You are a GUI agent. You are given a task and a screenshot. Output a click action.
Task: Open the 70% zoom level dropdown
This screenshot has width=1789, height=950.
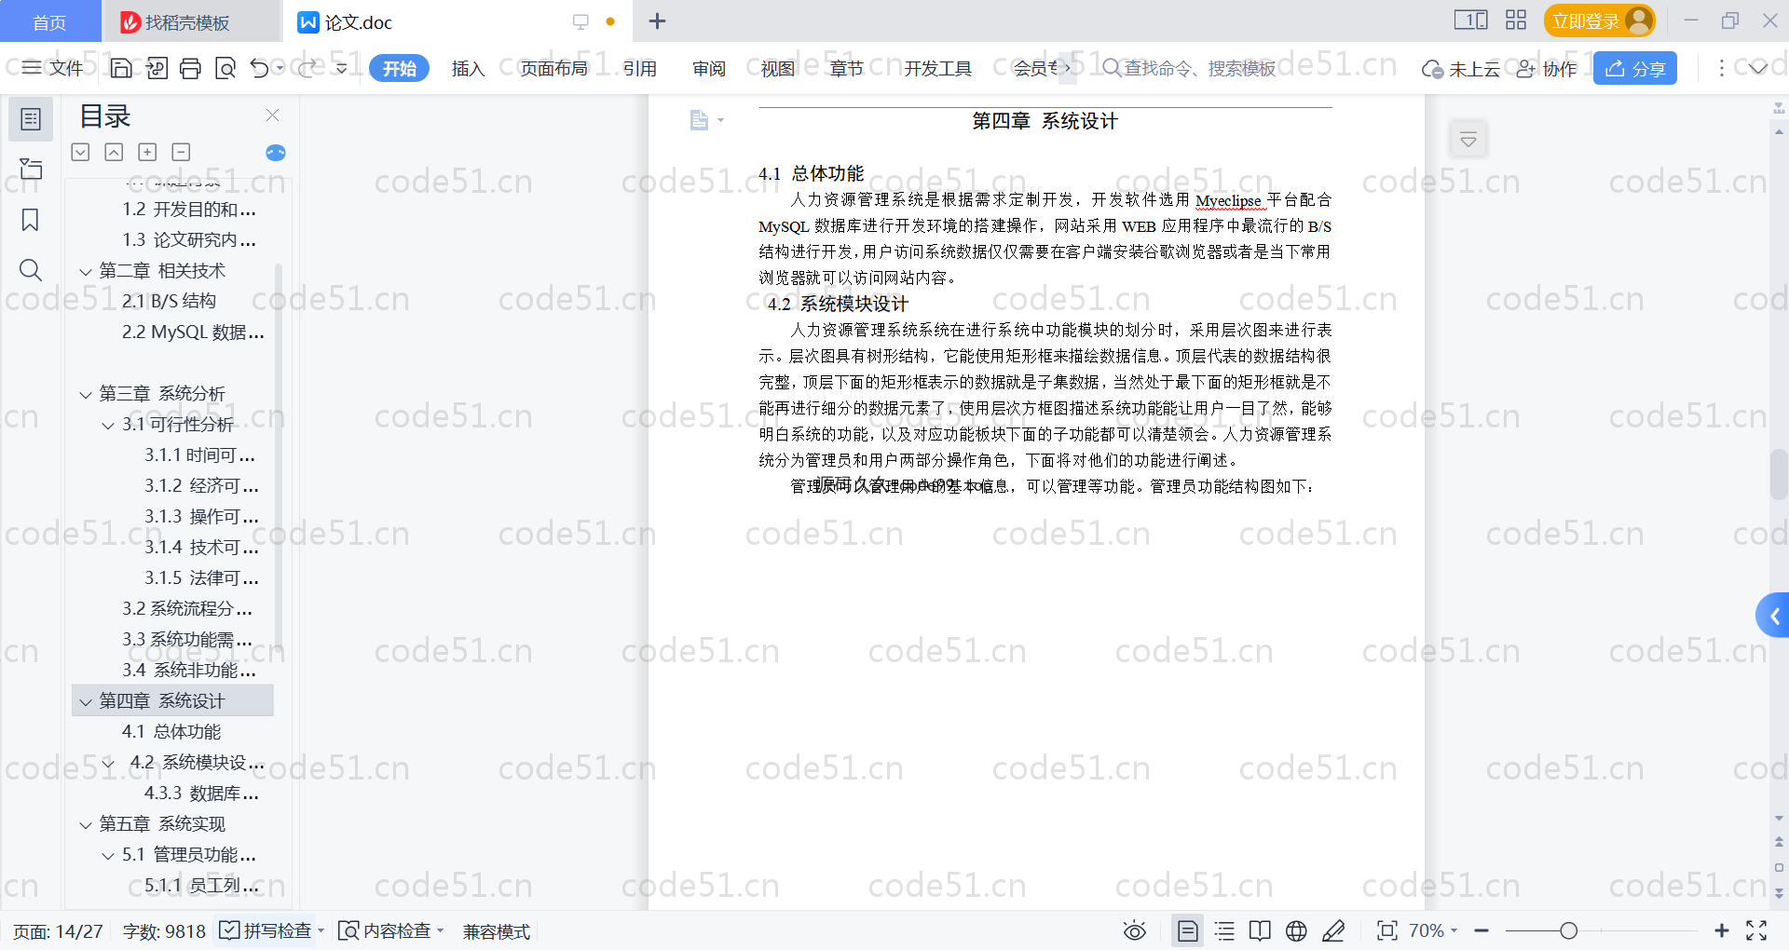click(1433, 930)
